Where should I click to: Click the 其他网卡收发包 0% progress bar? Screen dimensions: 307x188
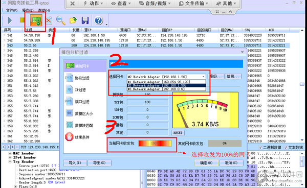(225, 143)
